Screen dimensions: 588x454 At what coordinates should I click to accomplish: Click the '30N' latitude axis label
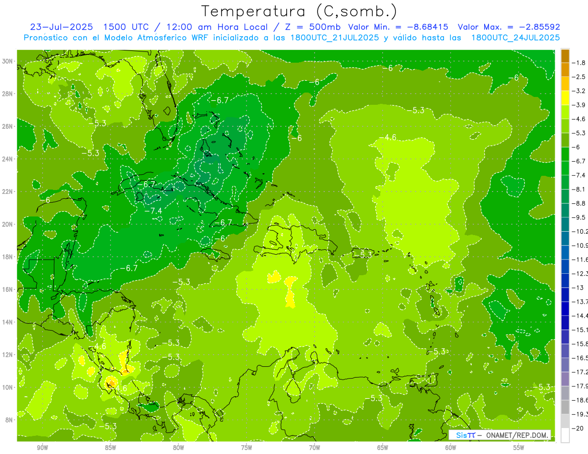click(x=8, y=61)
